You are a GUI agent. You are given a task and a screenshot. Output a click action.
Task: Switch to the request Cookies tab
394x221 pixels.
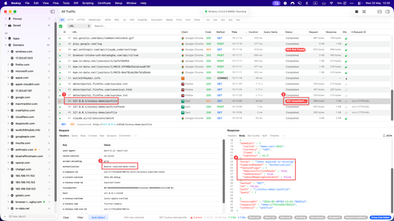click(x=93, y=136)
